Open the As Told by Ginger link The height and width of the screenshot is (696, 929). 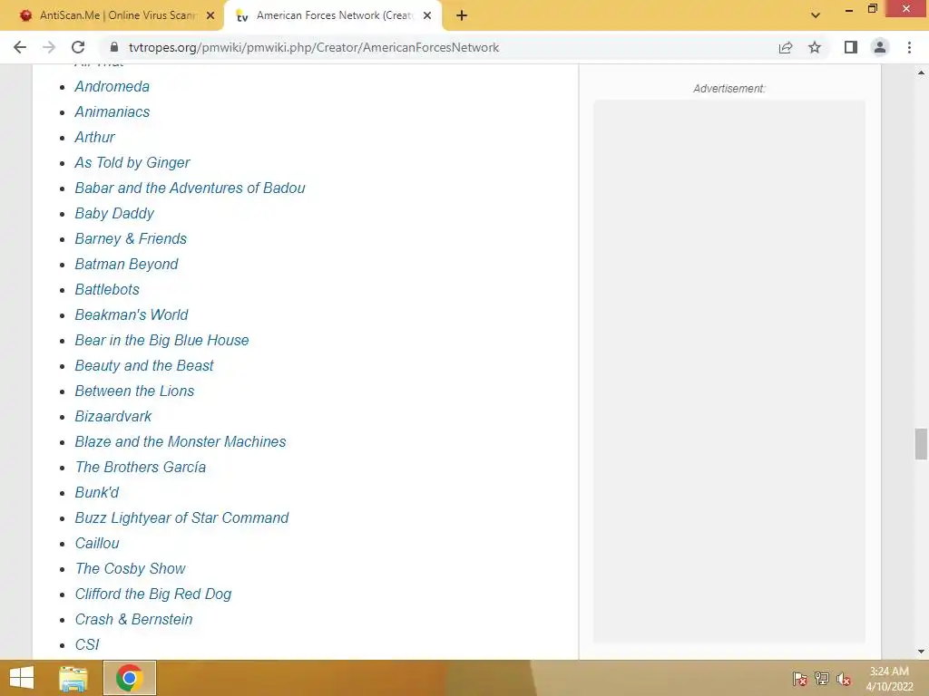[x=132, y=163]
